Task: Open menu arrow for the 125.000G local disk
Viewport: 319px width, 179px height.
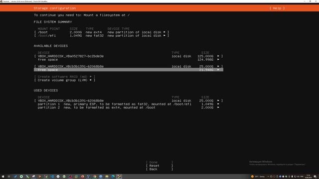Action: (x=218, y=56)
